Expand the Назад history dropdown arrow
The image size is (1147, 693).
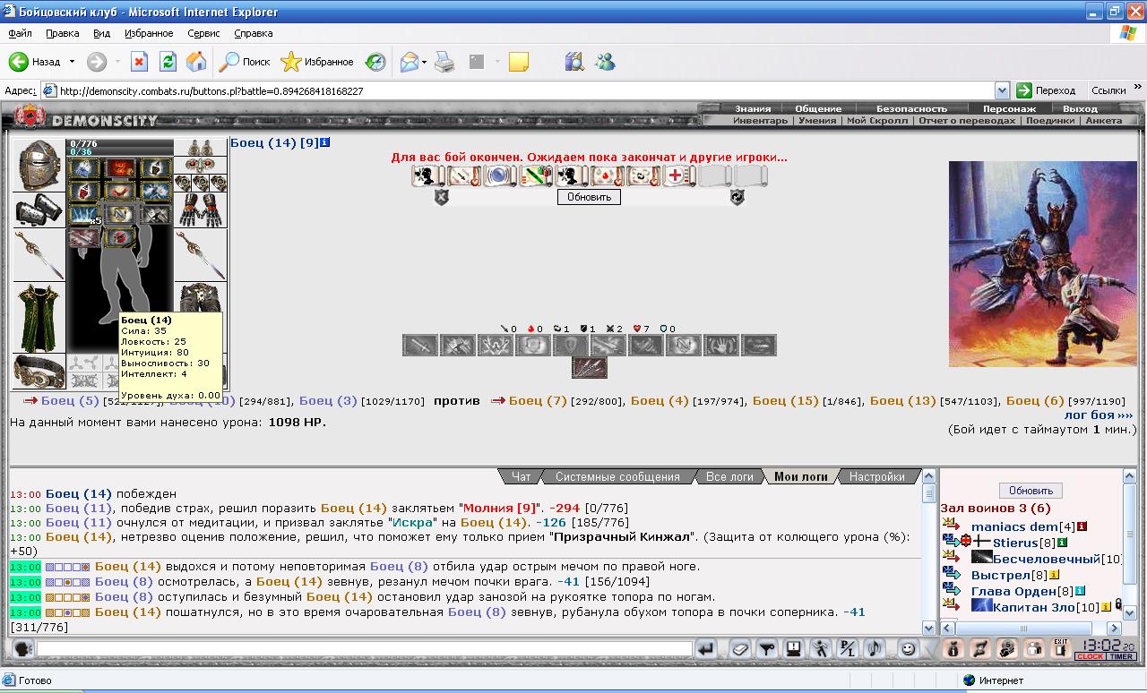coord(72,62)
